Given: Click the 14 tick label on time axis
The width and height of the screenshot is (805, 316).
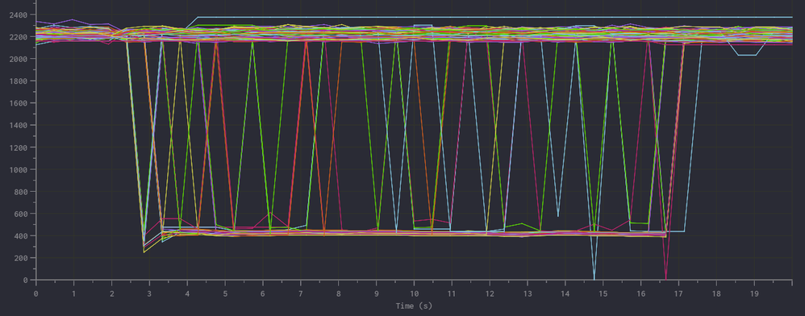Looking at the screenshot, I should click(565, 294).
